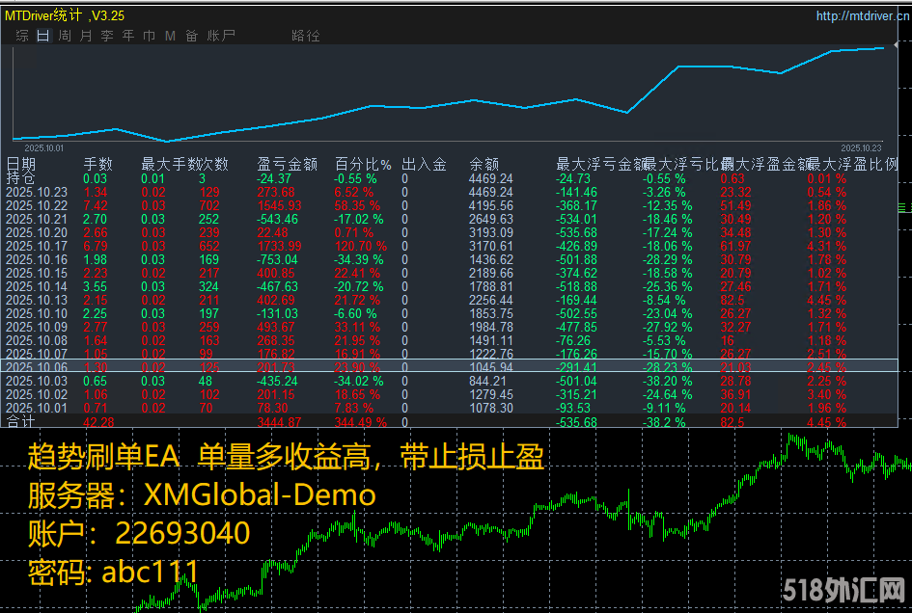Screen dimensions: 912x613
Task: Click balance value 4195.56
Action: tap(491, 205)
